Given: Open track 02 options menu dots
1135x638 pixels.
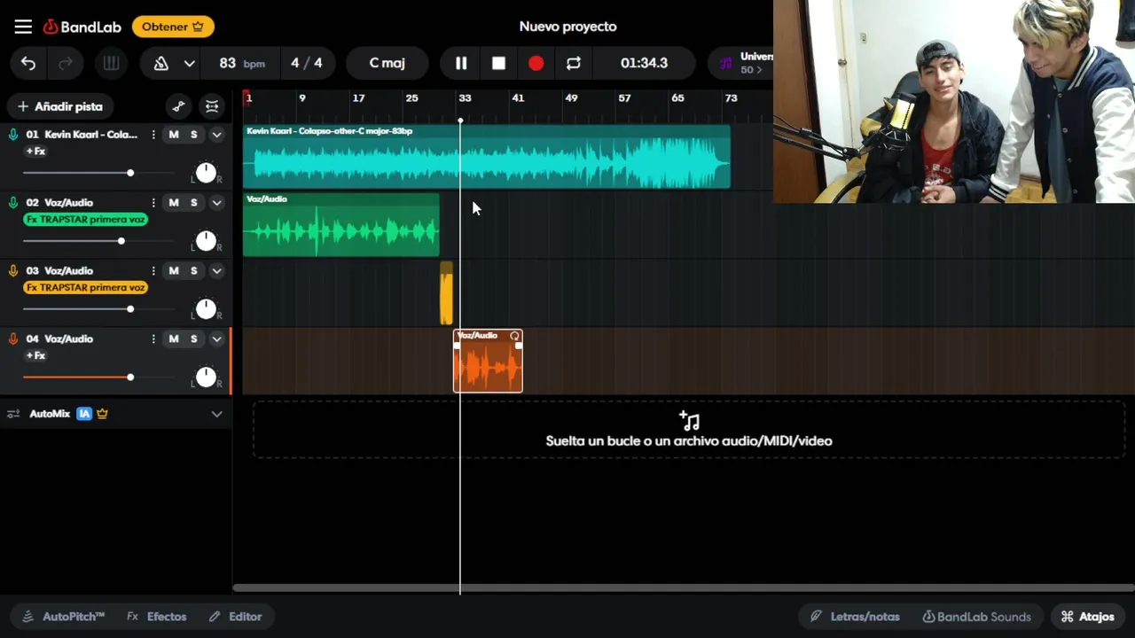Looking at the screenshot, I should [153, 203].
